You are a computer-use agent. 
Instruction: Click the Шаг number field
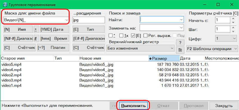tap(223, 29)
